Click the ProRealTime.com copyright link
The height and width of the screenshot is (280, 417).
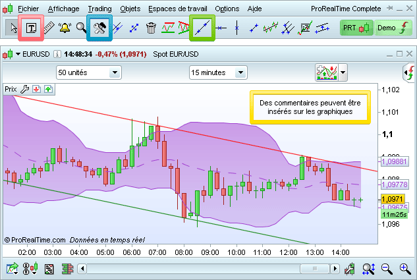pyautogui.click(x=34, y=240)
